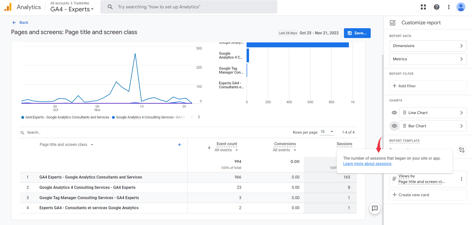Screen dimensions: 472x225
Task: Open the help question mark icon
Action: pos(437,7)
